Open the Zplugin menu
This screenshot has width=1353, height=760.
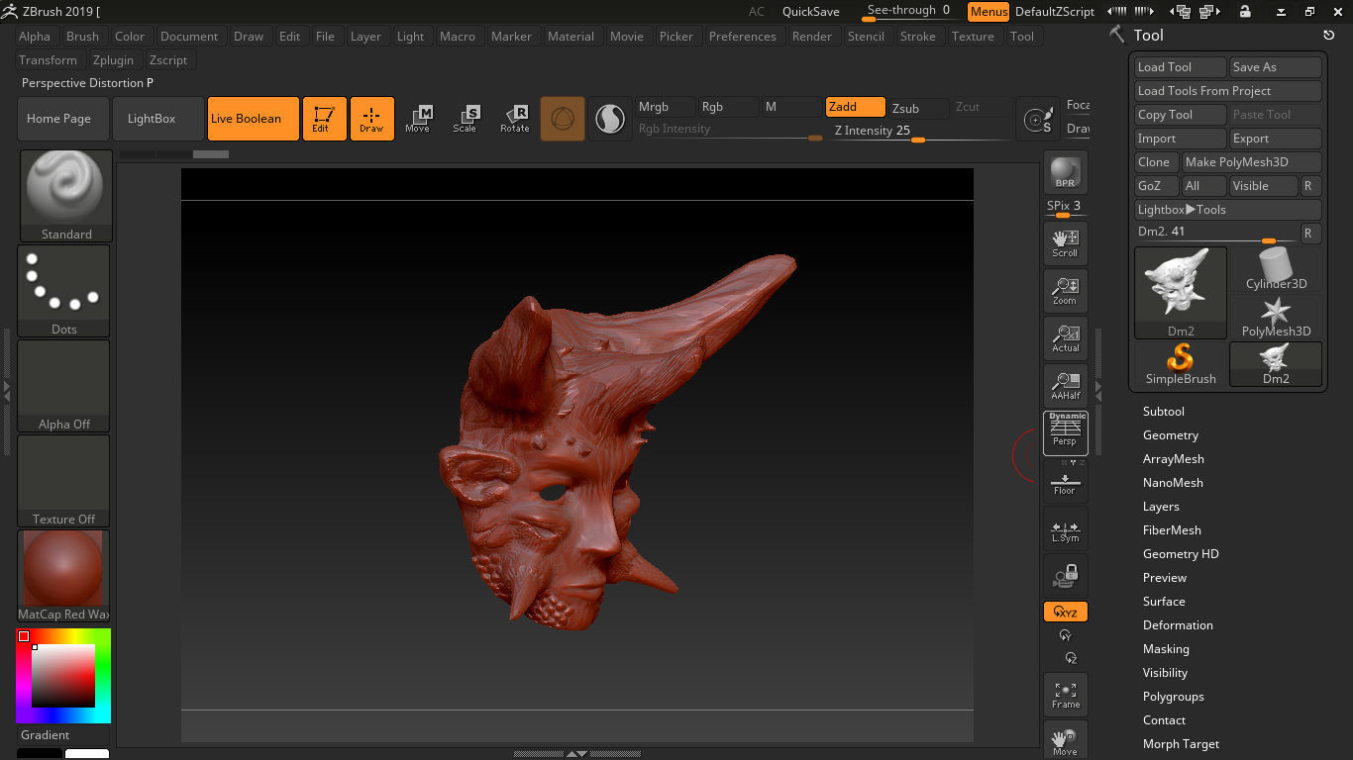pyautogui.click(x=113, y=60)
